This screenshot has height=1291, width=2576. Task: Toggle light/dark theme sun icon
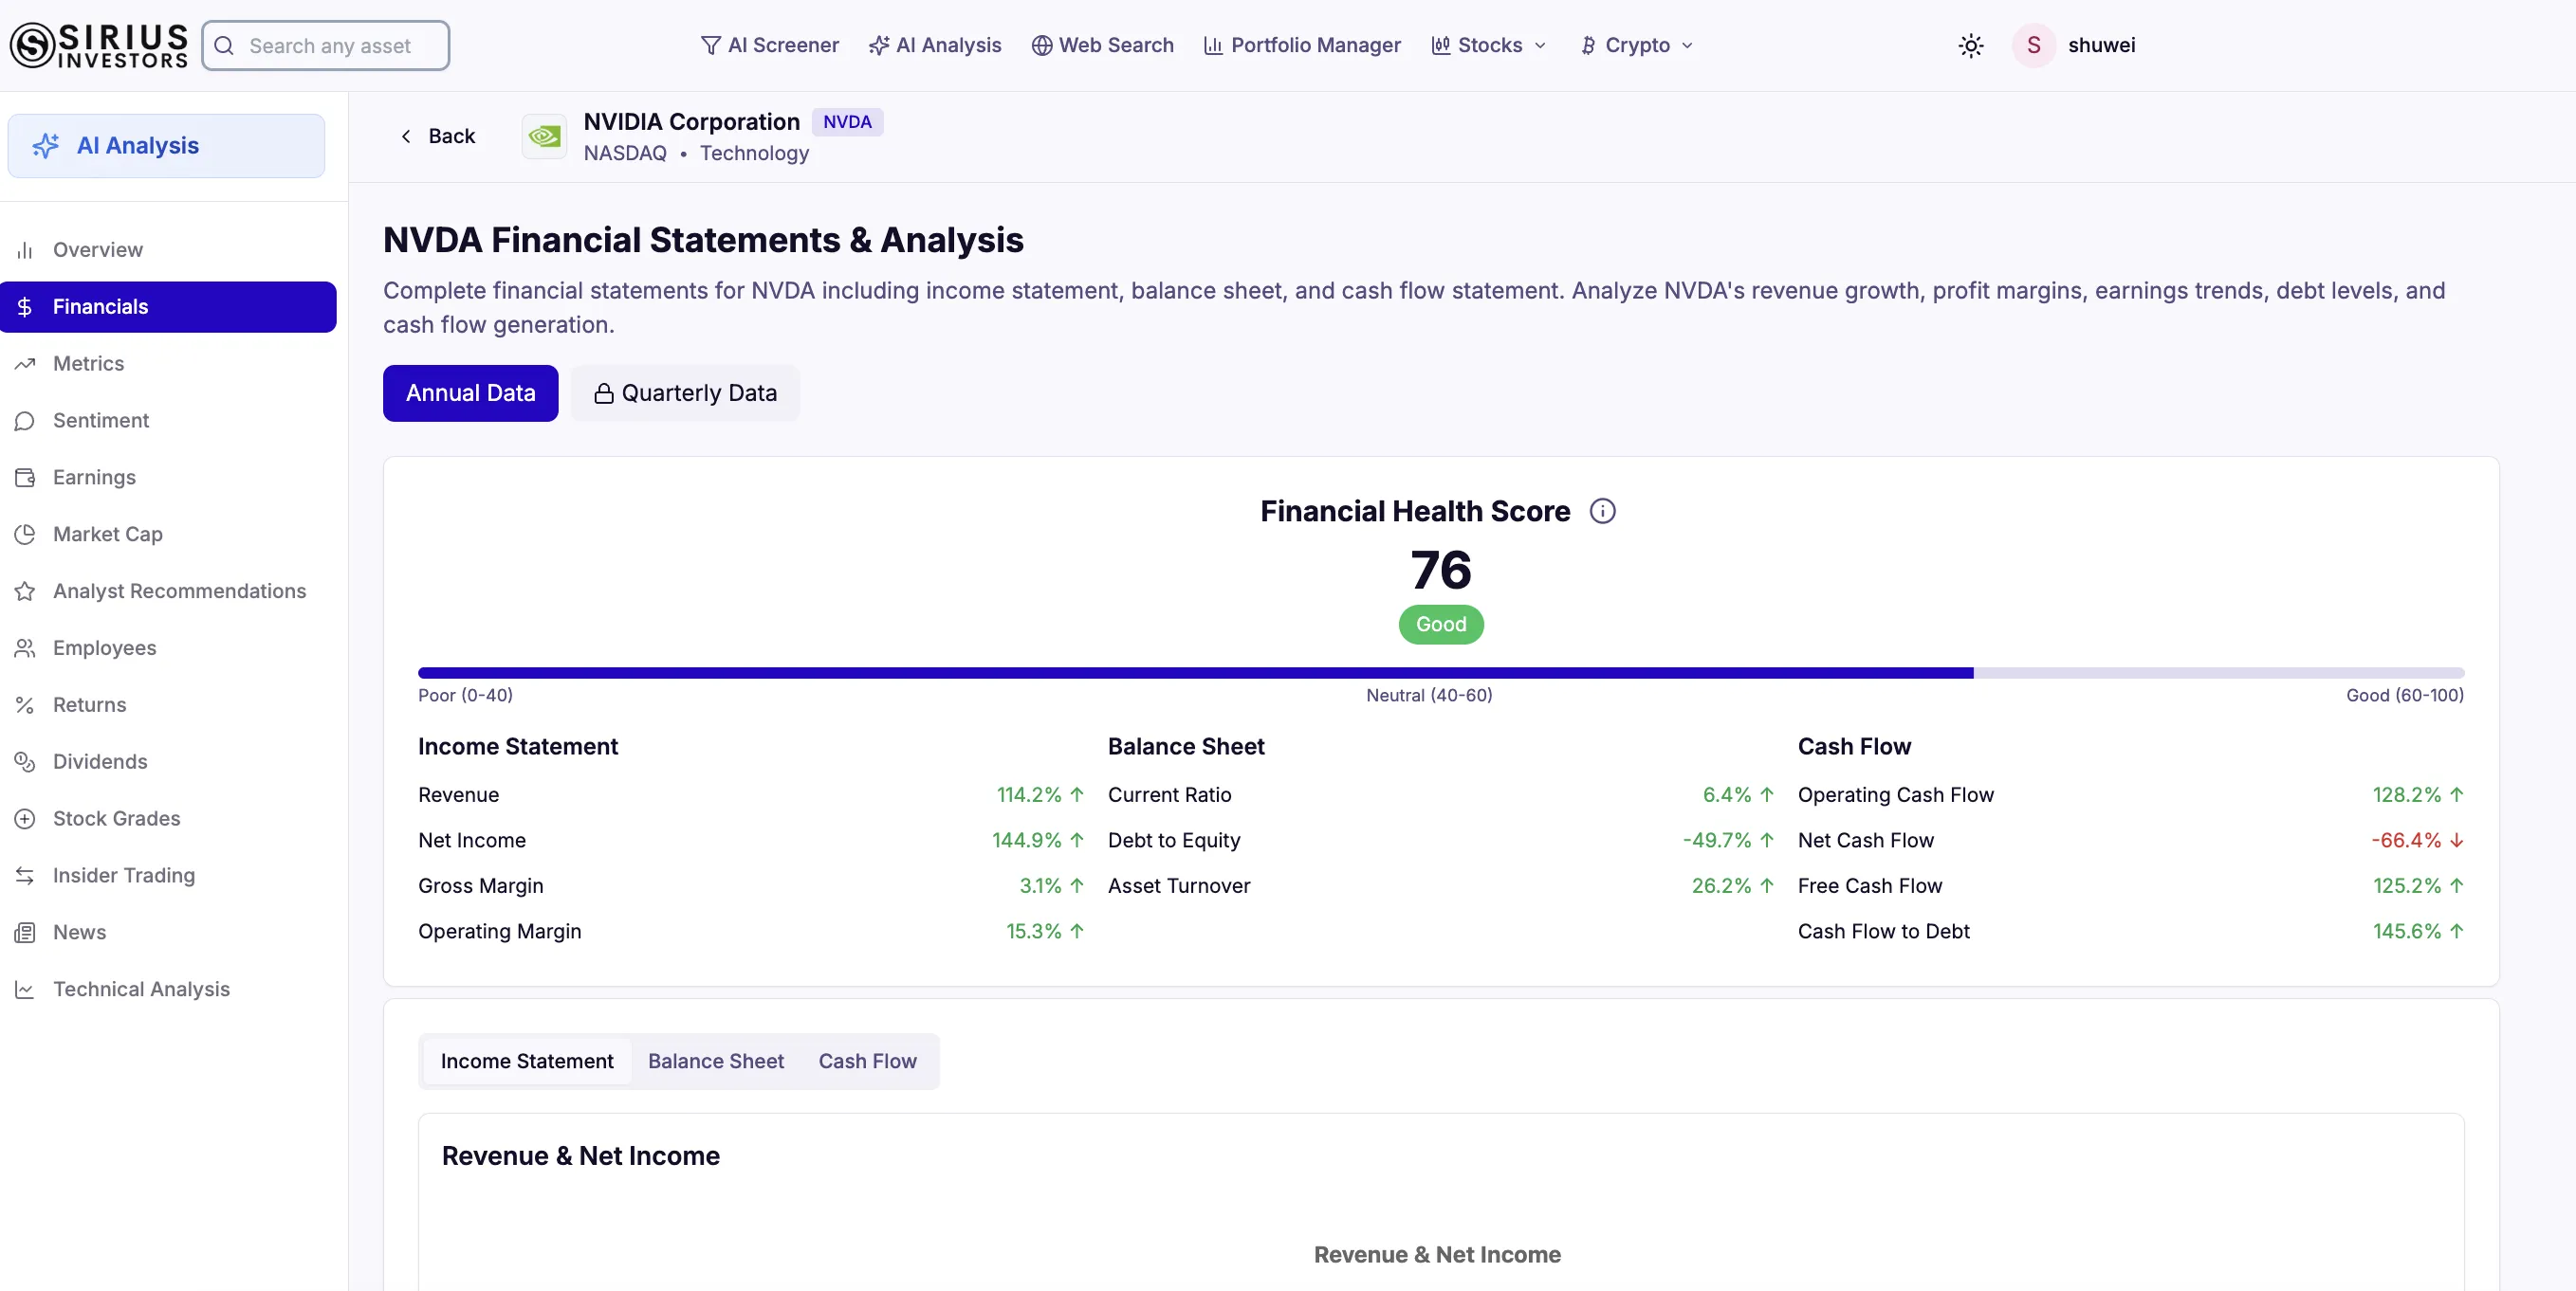pyautogui.click(x=1970, y=45)
